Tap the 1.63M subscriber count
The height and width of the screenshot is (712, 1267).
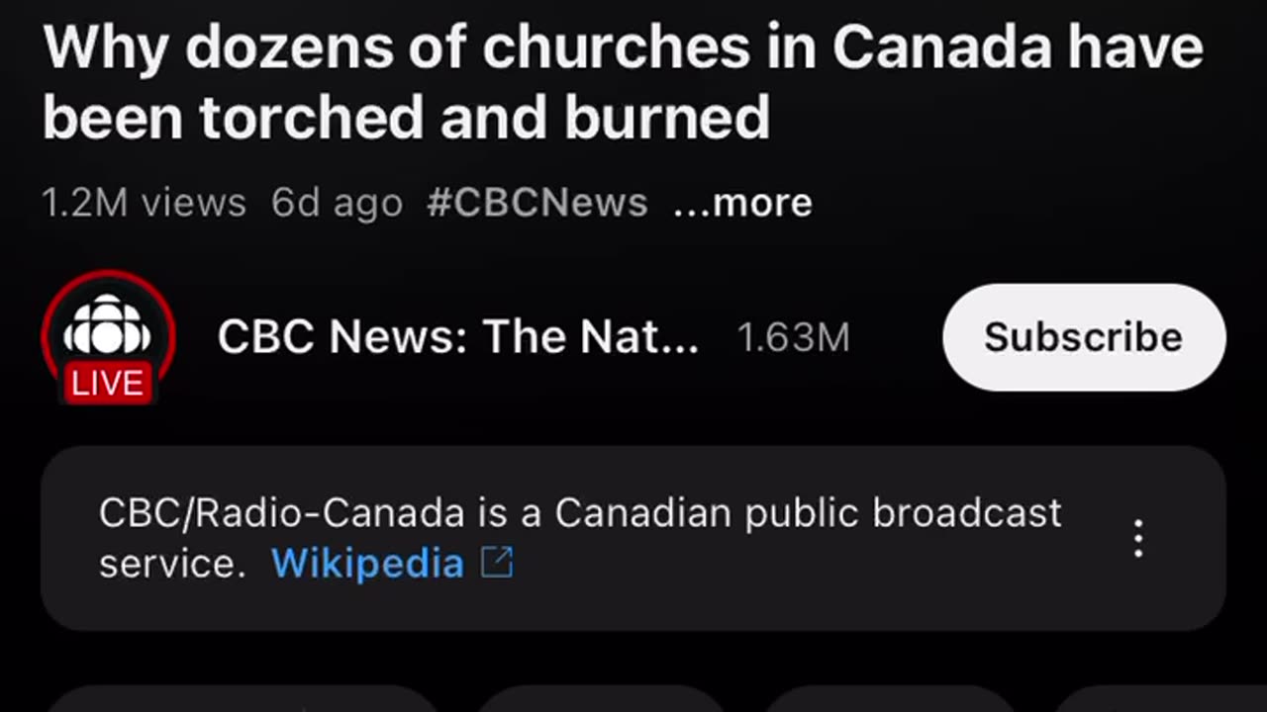coord(793,338)
